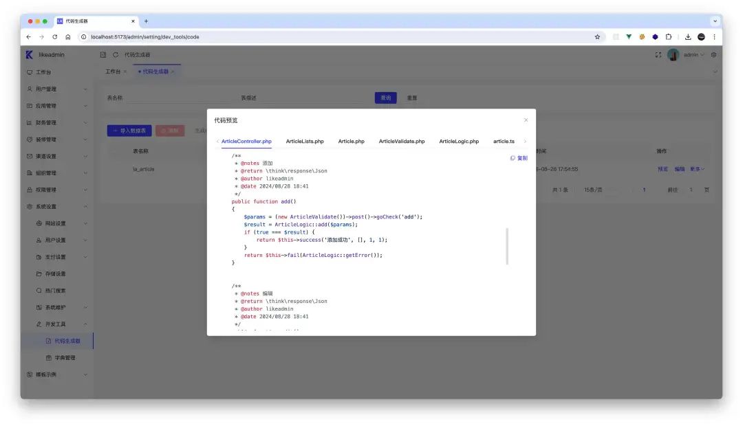Screen dimensions: 743x426
Task: Click the 系统设置 gear icon in sidebar
Action: [30, 207]
